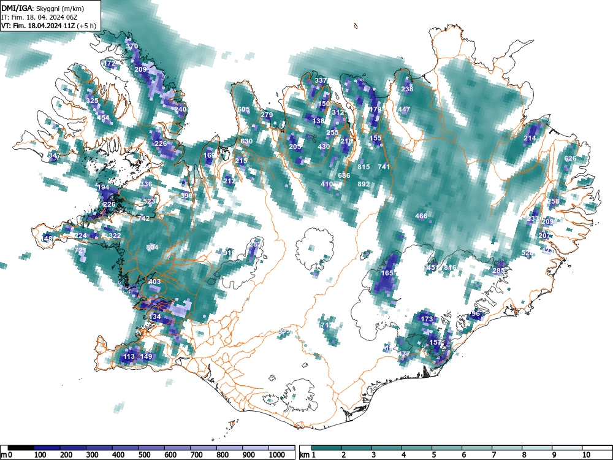This screenshot has width=613, height=460.
Task: Click the map value 626
Action: pyautogui.click(x=570, y=158)
